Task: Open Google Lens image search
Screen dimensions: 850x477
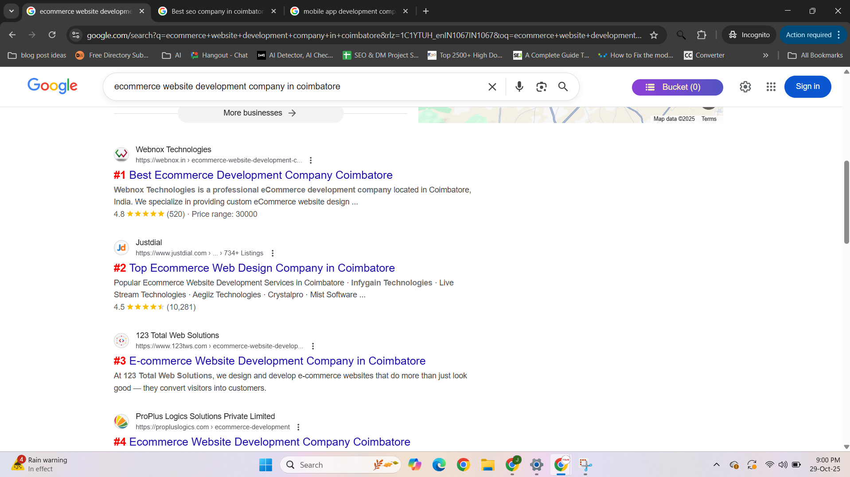Action: tap(541, 87)
